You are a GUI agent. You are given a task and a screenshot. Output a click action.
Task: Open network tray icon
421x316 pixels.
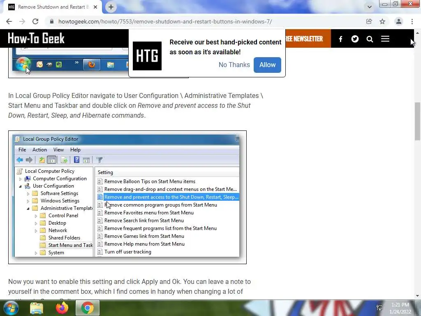[x=379, y=308]
